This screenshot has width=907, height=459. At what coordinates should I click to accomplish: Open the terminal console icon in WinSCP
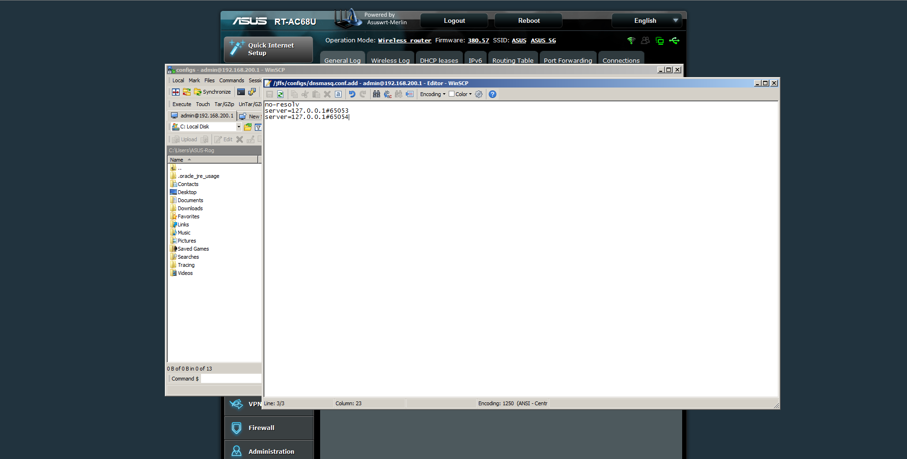coord(241,92)
